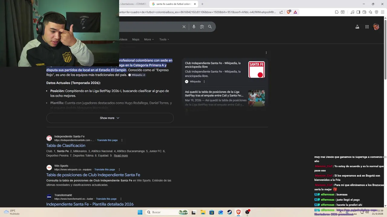387x217 pixels.
Task: Open Tabla de Clasificación result link
Action: (66, 146)
